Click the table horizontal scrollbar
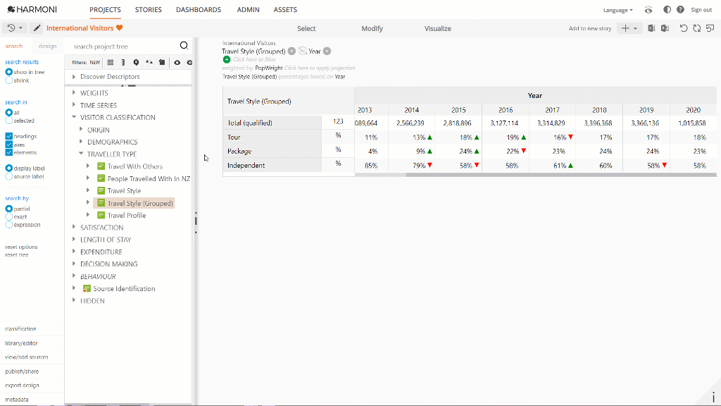Screen dimensions: 721x406 coord(561,175)
